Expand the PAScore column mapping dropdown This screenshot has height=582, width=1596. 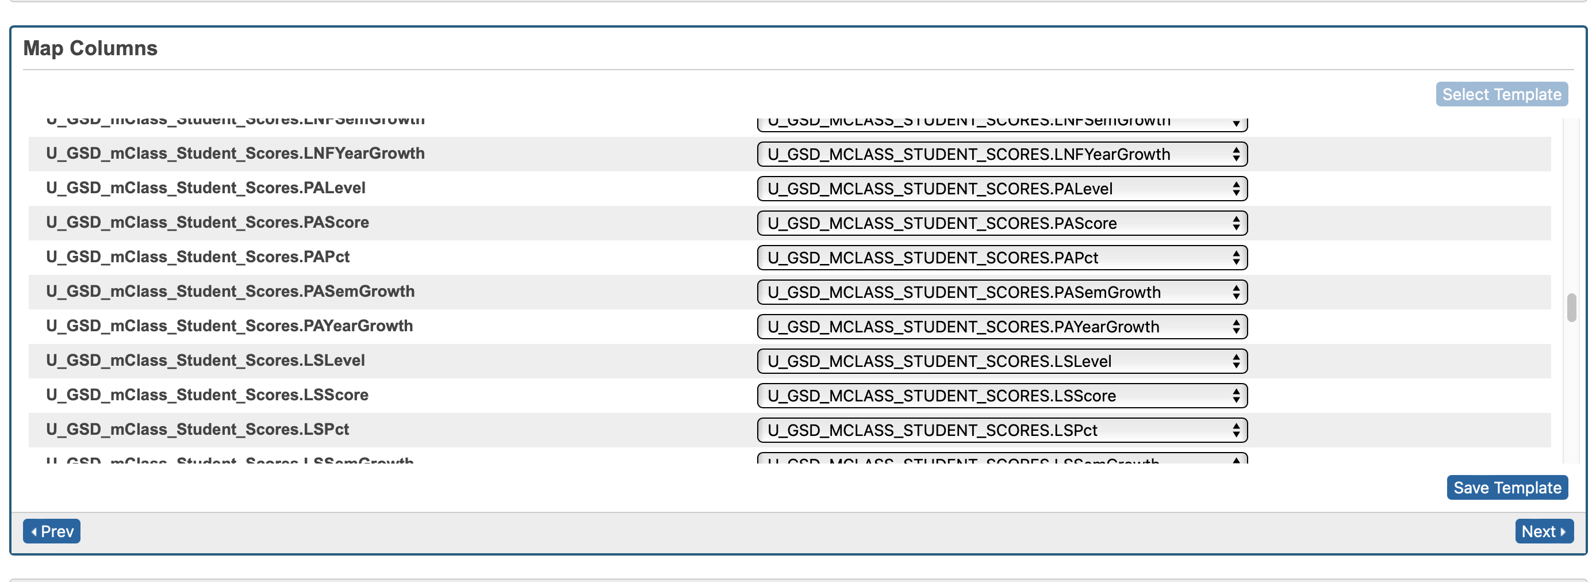click(x=1001, y=223)
